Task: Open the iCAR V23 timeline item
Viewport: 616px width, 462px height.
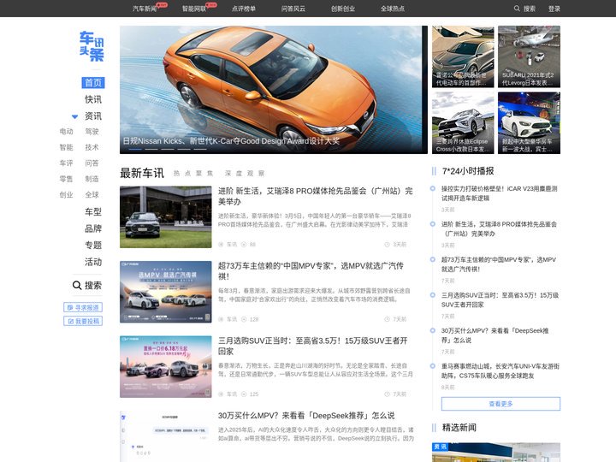Action: click(x=499, y=193)
